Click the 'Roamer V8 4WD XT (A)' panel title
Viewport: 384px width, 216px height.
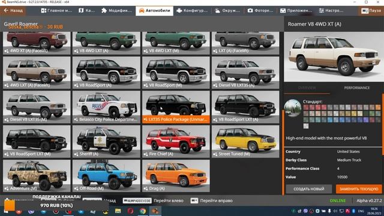tap(314, 24)
